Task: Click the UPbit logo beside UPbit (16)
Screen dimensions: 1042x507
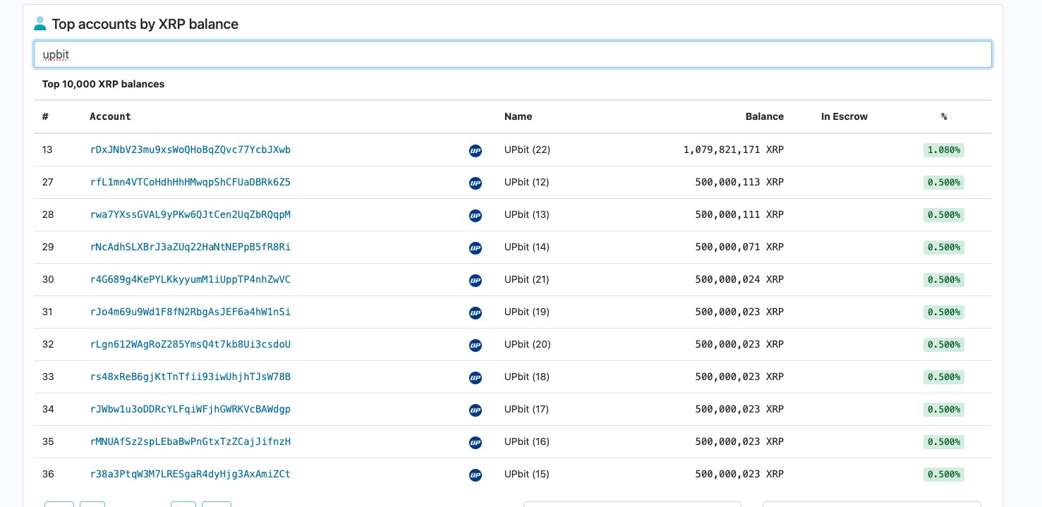Action: (x=475, y=442)
